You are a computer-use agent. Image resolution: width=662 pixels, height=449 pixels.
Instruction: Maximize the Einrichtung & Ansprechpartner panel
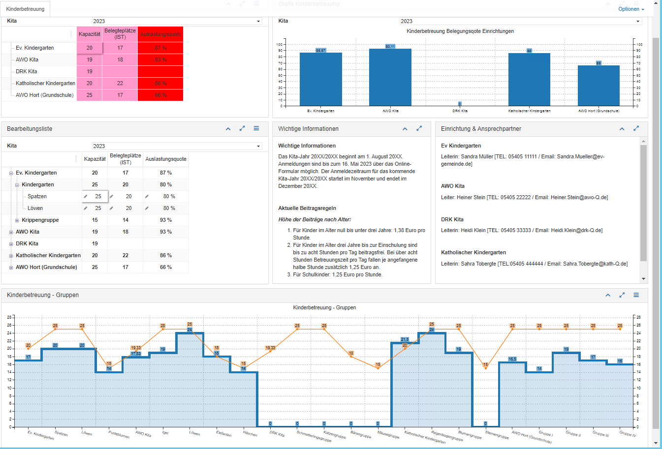636,129
